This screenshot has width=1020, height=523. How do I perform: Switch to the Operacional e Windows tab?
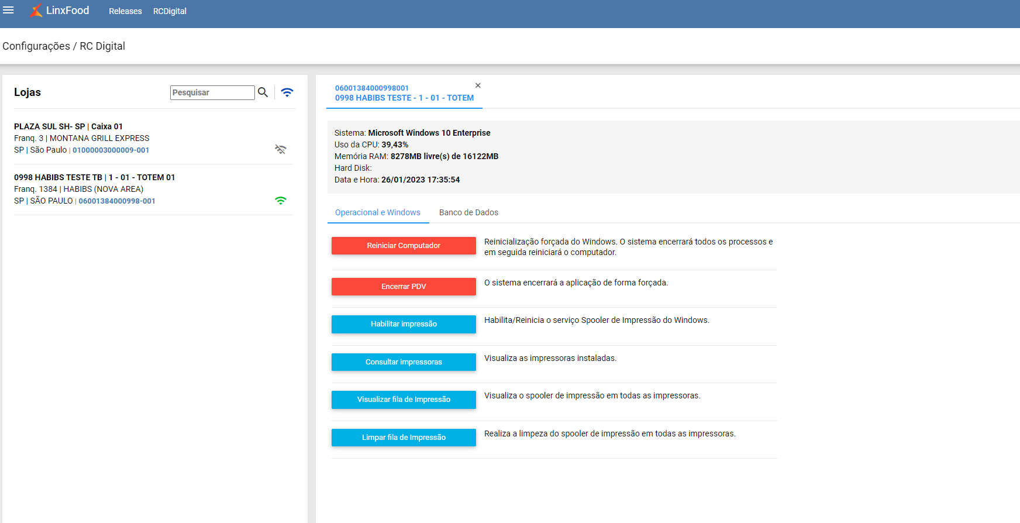coord(378,212)
